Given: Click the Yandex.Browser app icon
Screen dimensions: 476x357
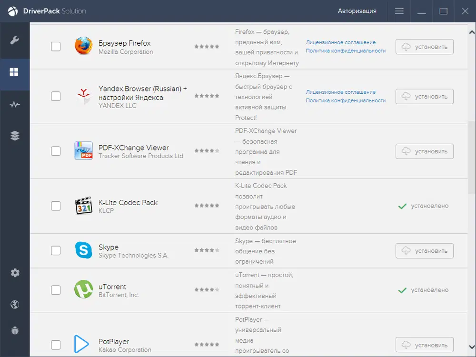Looking at the screenshot, I should coord(83,96).
